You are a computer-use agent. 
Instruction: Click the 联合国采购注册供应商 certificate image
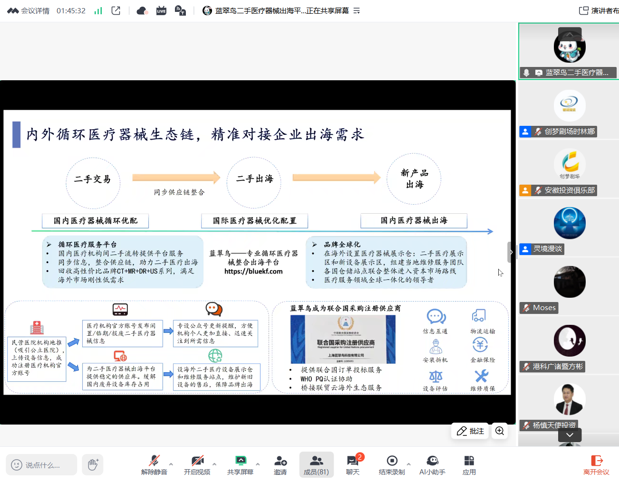343,339
